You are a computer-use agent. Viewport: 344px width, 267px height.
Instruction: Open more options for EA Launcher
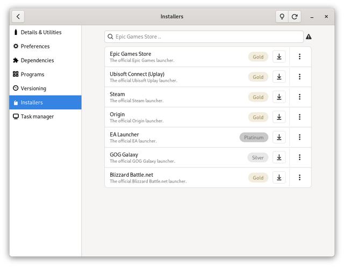pos(299,137)
